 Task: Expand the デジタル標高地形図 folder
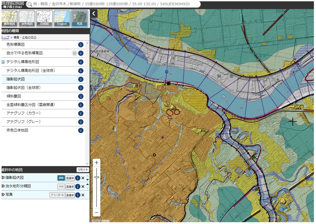(3, 62)
